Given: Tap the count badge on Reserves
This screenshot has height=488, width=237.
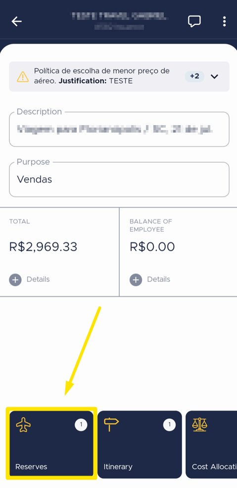Looking at the screenshot, I should [x=81, y=424].
